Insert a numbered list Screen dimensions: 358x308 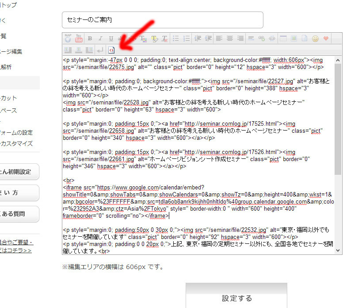187,38
